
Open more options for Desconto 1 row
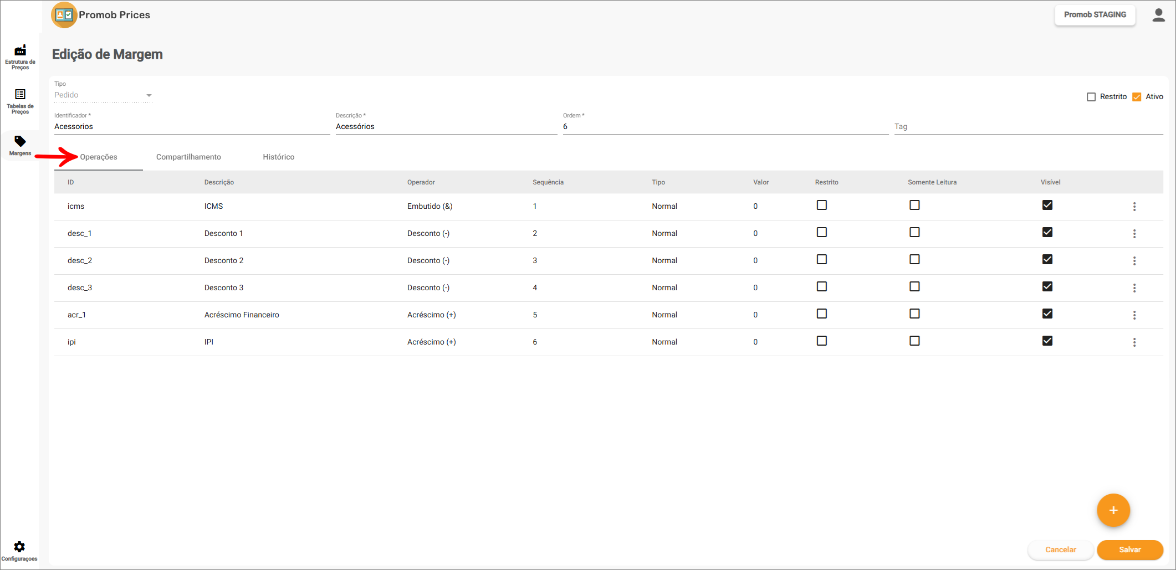click(1134, 234)
